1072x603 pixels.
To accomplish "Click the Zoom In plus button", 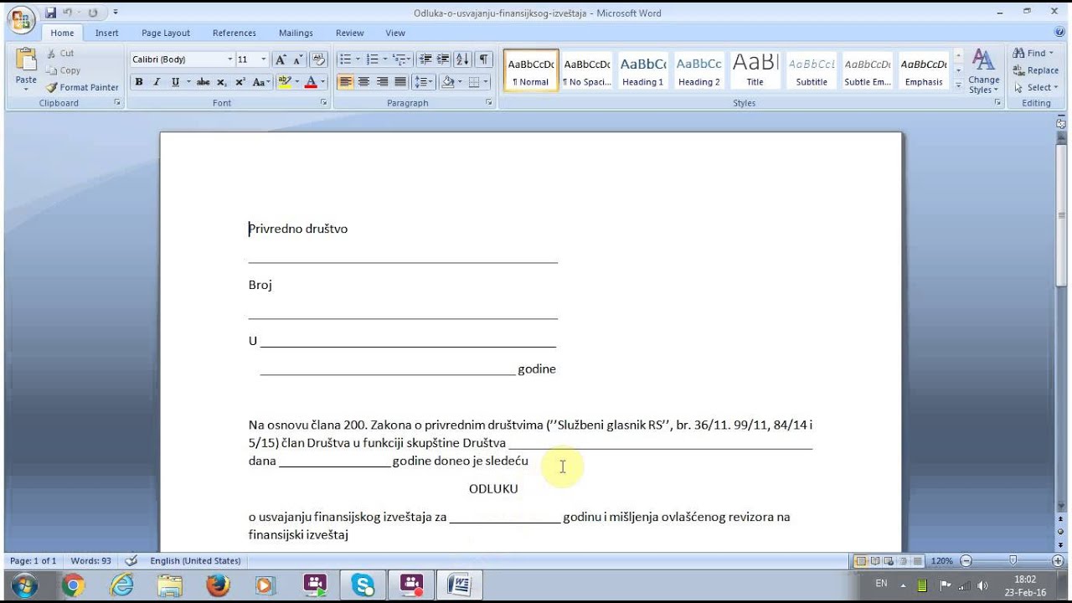I will [1059, 560].
